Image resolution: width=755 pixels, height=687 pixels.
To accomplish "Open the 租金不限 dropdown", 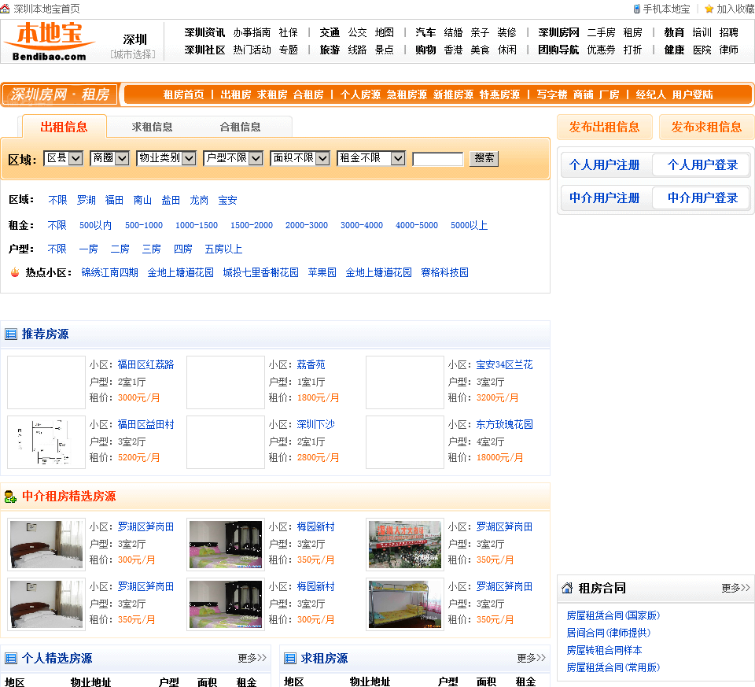I will coord(370,158).
